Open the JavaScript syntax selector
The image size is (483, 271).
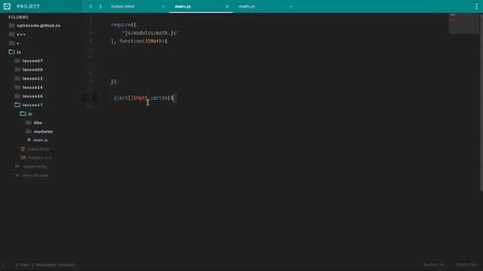coord(466,264)
